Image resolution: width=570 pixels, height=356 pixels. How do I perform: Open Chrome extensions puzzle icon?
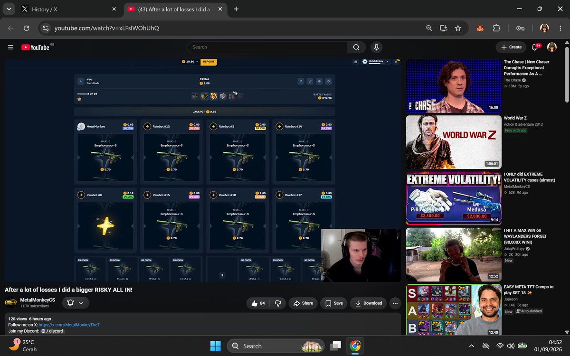click(496, 28)
